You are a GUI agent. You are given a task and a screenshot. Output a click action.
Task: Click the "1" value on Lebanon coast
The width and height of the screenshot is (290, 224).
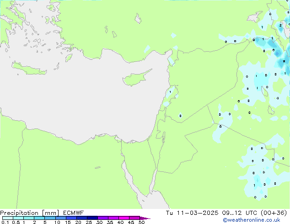click(x=170, y=92)
